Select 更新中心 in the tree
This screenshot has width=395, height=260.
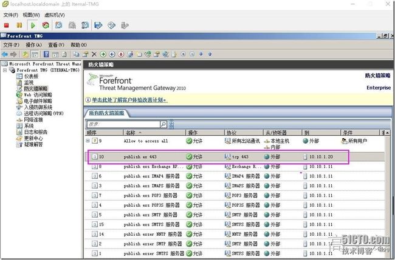(33, 138)
